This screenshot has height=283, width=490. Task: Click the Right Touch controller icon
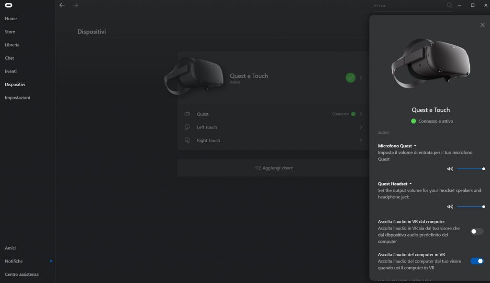point(189,140)
